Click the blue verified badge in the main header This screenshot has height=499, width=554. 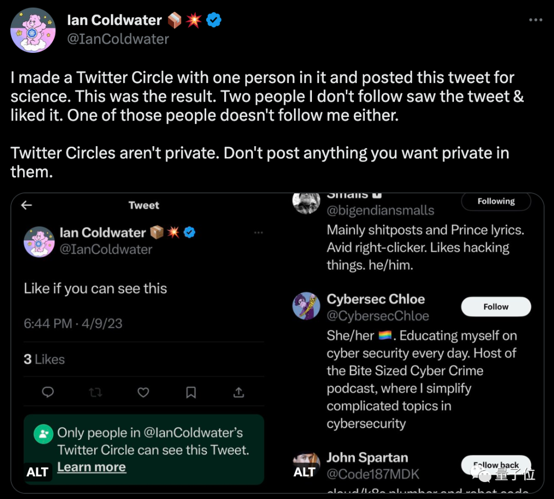point(214,21)
